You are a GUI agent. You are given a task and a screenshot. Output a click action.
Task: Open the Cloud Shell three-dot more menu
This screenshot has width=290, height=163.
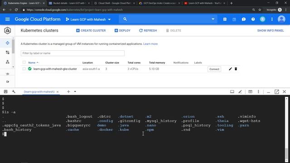[258, 91]
